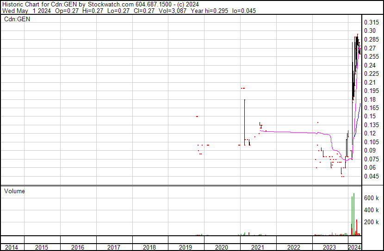The height and width of the screenshot is (251, 384).
Task: Click the 0.135 price axis label
Action: click(x=371, y=125)
